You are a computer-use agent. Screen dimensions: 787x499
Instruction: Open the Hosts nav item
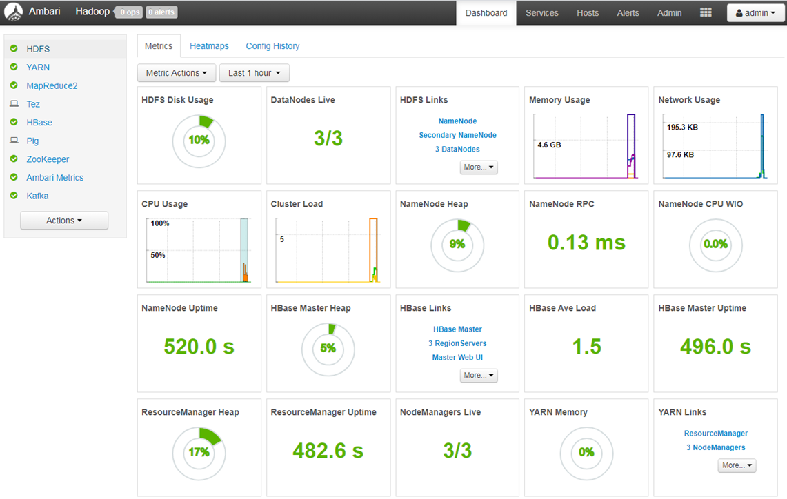click(x=588, y=13)
